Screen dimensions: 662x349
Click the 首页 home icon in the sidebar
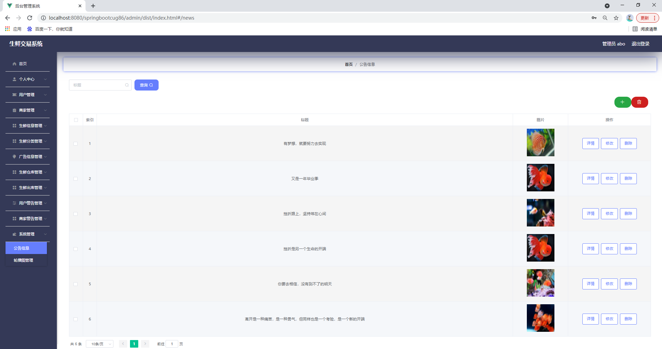(x=14, y=64)
